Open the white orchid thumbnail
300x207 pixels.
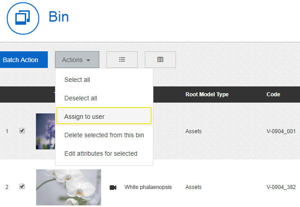pyautogui.click(x=69, y=187)
